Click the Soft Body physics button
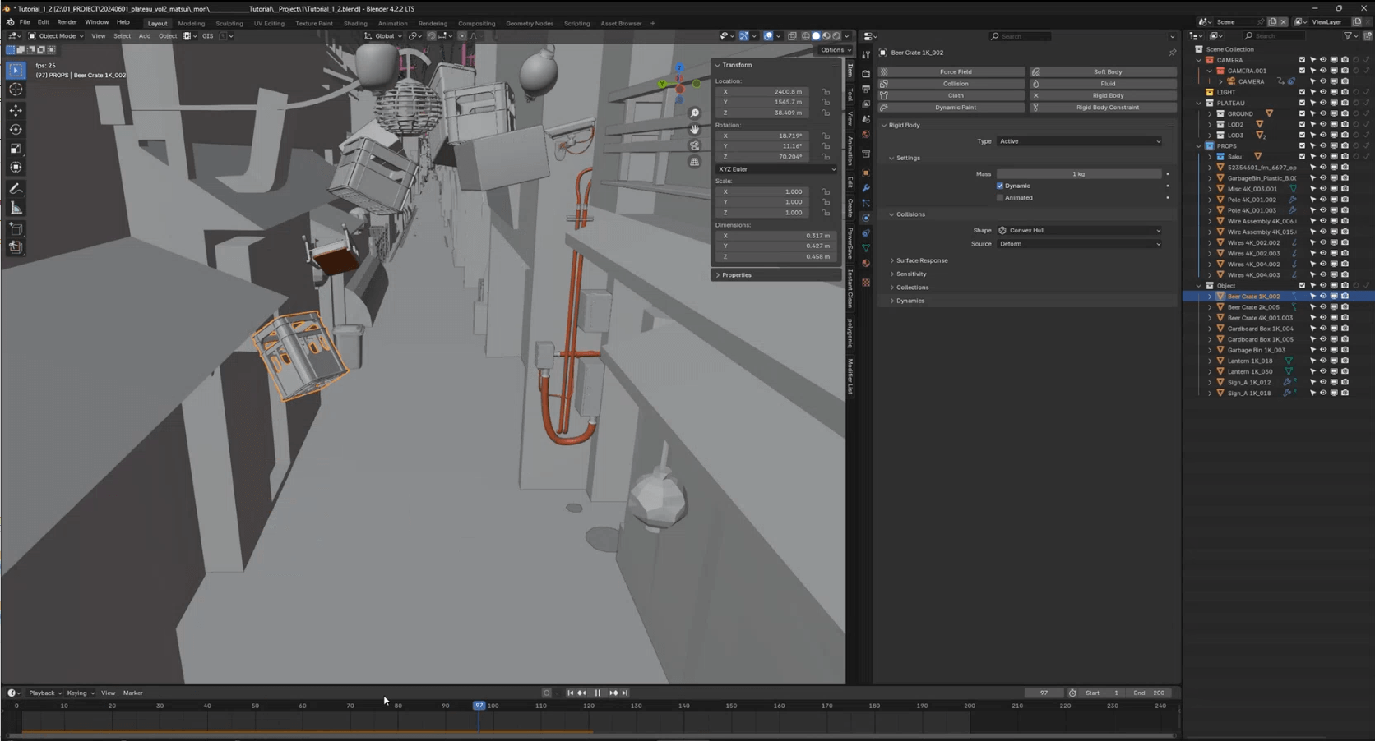1375x741 pixels. coord(1103,72)
